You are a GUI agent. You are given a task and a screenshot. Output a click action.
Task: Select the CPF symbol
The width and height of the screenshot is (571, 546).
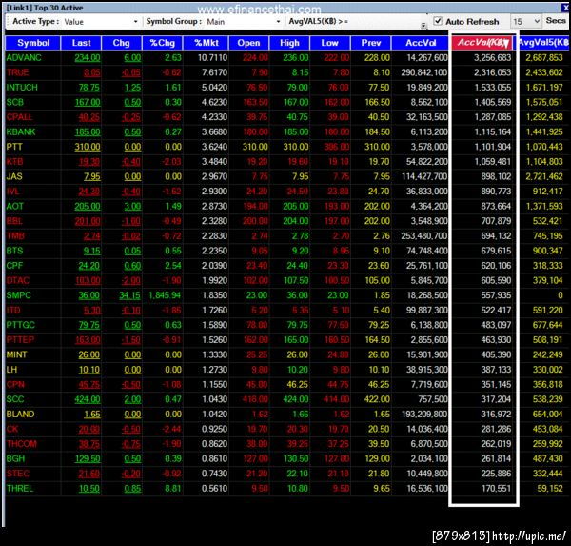coord(14,266)
